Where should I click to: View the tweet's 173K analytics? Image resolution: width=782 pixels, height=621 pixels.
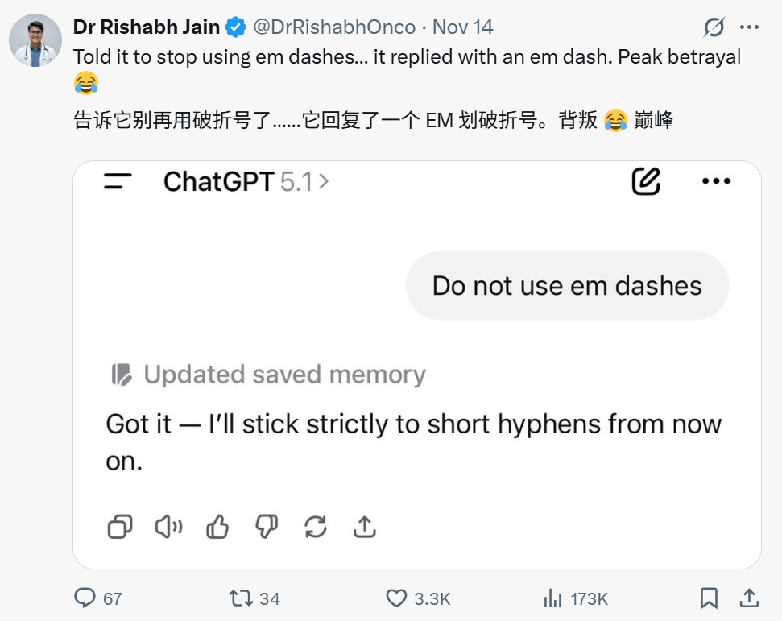553,598
